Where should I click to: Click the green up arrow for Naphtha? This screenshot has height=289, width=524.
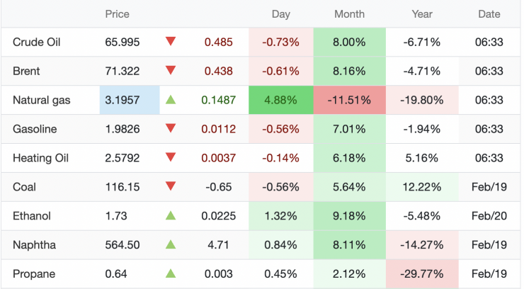click(x=171, y=245)
